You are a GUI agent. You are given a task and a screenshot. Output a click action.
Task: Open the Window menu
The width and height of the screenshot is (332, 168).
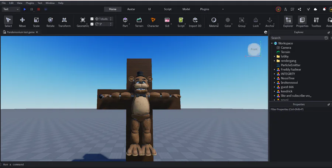click(x=50, y=3)
